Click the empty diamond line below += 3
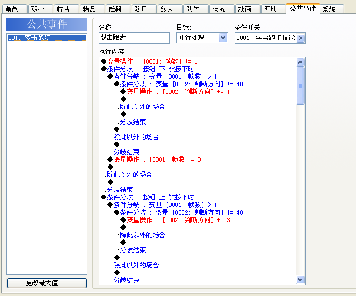This screenshot has width=356, height=296. coord(124,227)
